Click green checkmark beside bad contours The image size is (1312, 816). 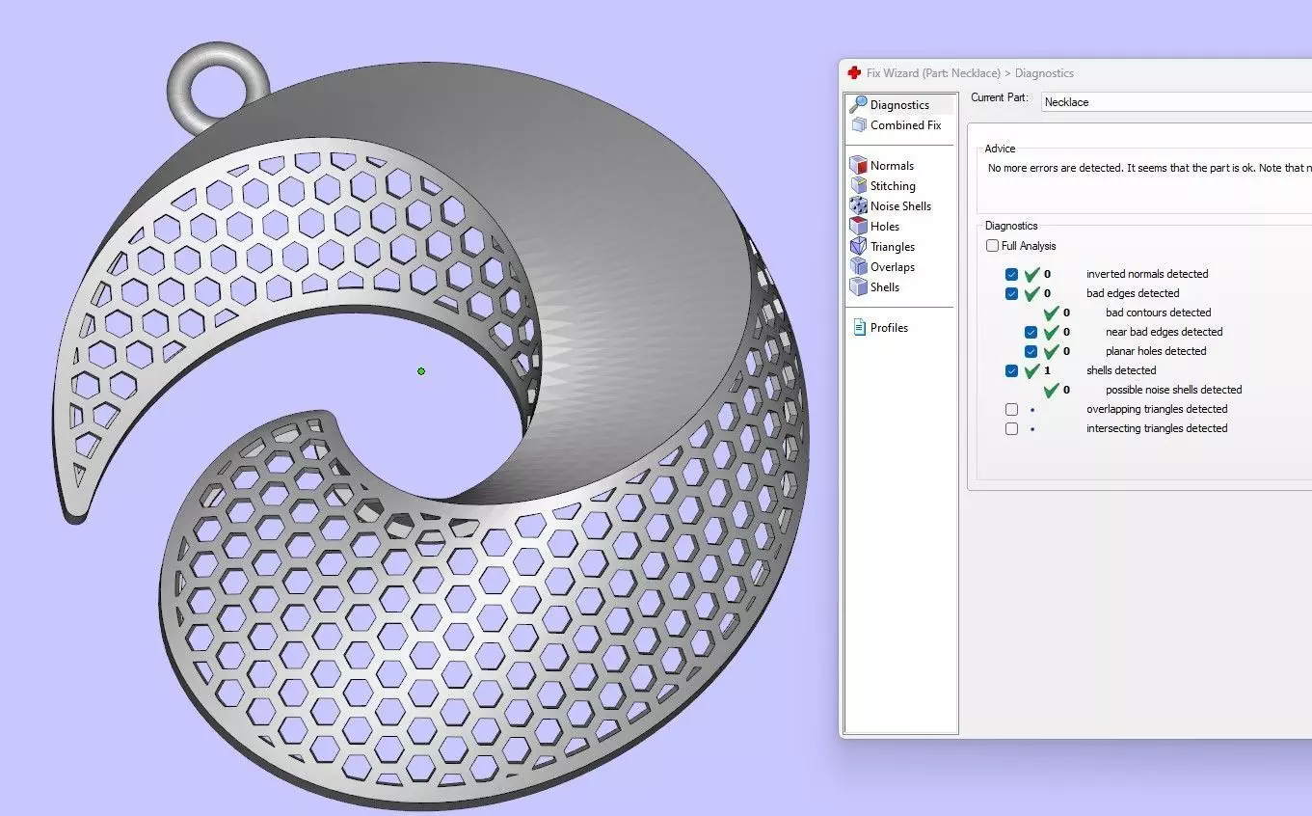[x=1051, y=313]
